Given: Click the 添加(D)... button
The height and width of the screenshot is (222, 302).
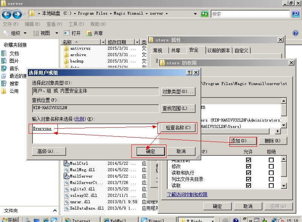Looking at the screenshot, I should 243,141.
